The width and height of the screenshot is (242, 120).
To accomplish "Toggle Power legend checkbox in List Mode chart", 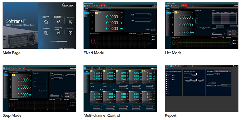I will (233, 43).
